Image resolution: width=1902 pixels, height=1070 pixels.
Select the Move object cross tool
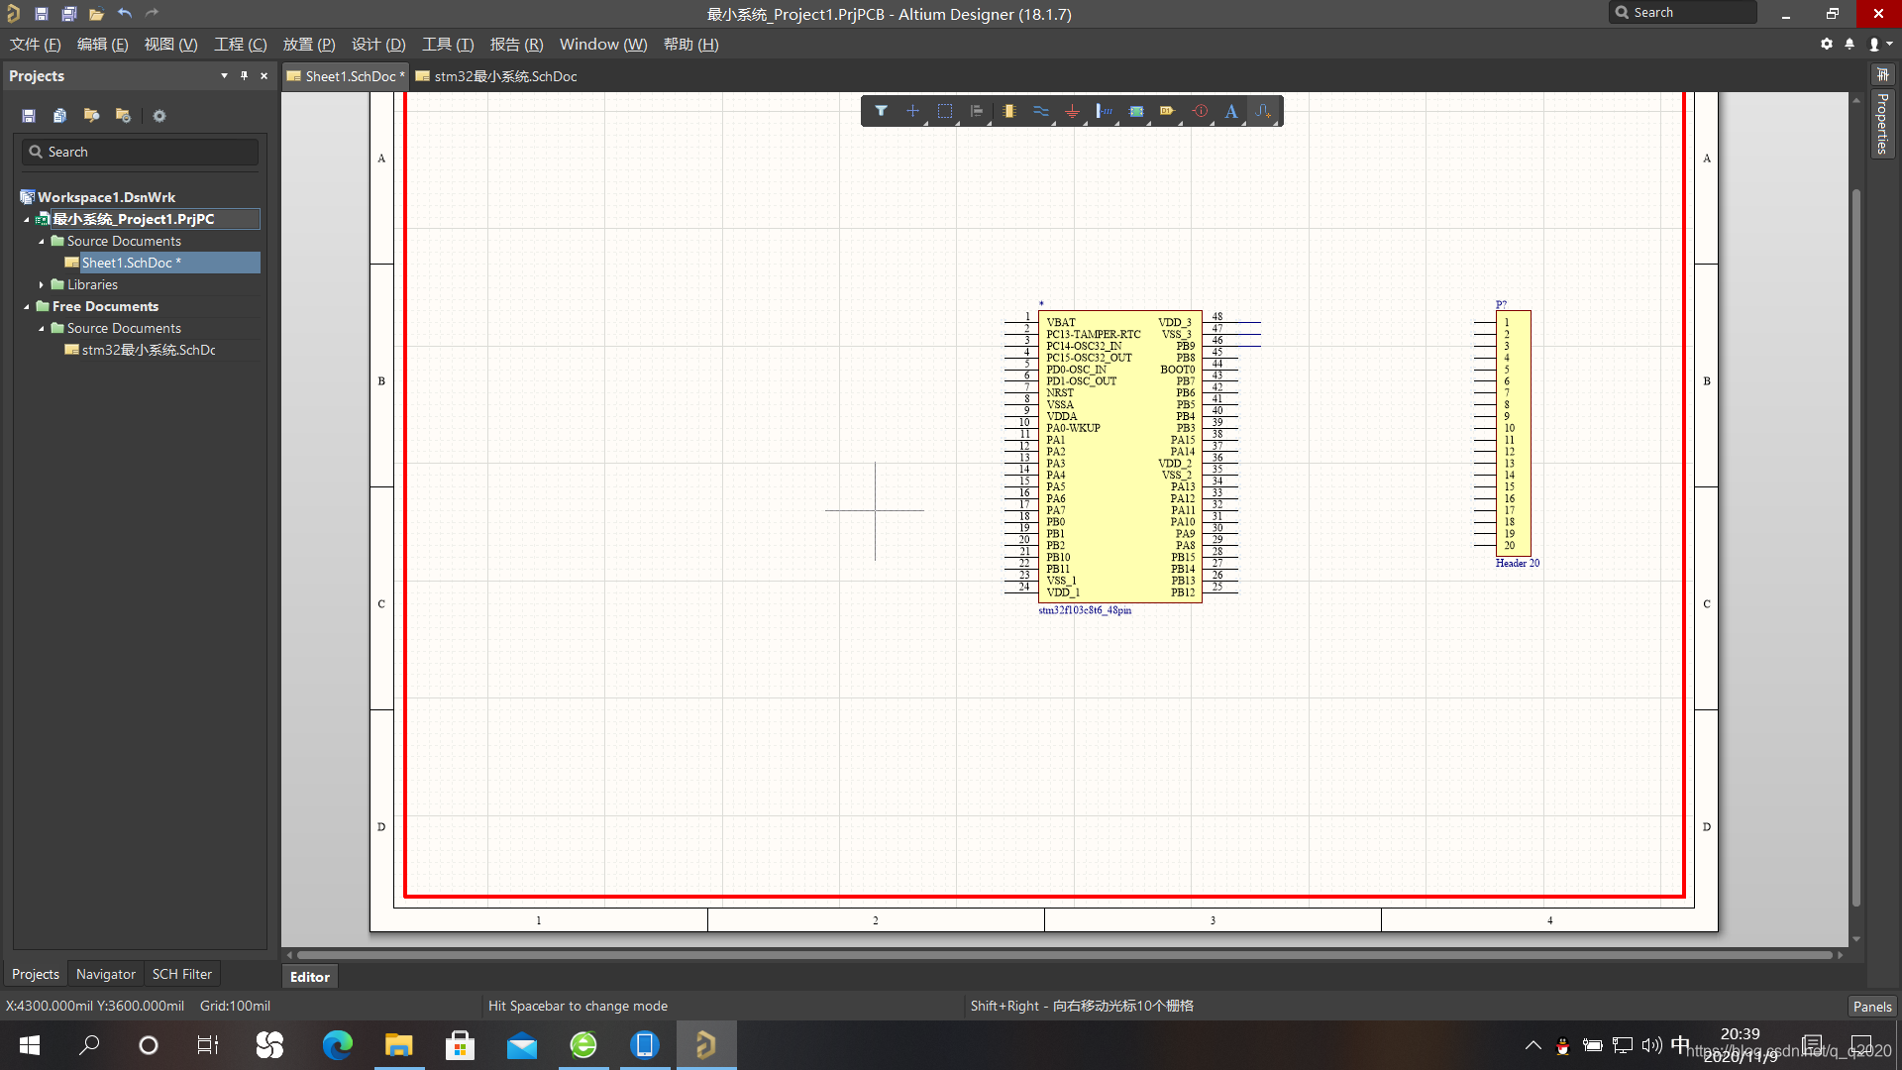coord(912,111)
